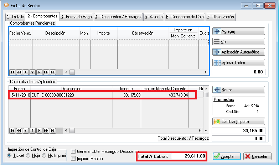Click the Comprobantes Pendientes horizontal scrollbar

click(135, 72)
